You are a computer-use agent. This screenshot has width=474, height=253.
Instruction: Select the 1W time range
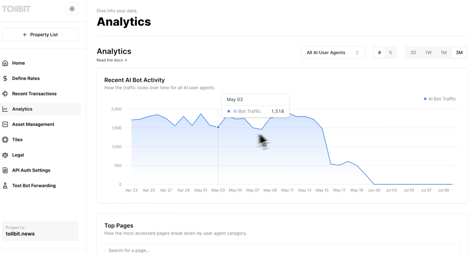point(428,52)
